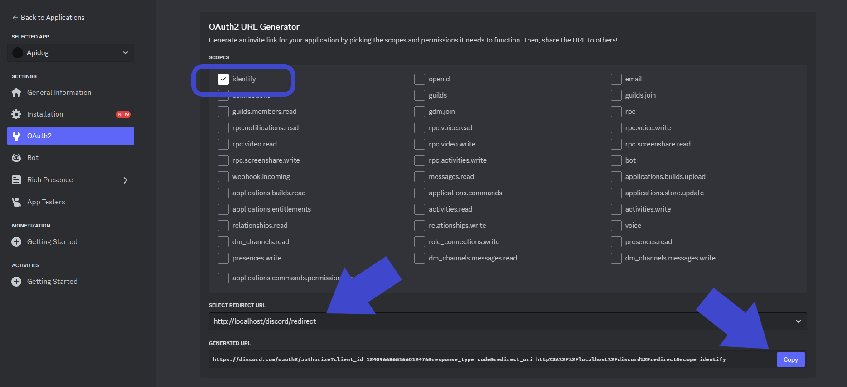Check rpc.voice.write scope
The height and width of the screenshot is (387, 847).
click(616, 128)
